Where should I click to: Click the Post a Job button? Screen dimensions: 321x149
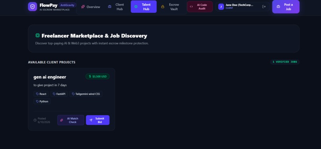click(286, 7)
